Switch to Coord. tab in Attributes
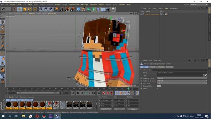Image resolution: width=211 pixels, height=119 pixels. (x=153, y=67)
